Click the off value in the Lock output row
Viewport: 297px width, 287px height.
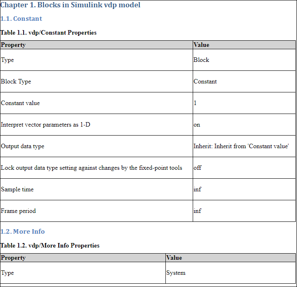(x=198, y=168)
